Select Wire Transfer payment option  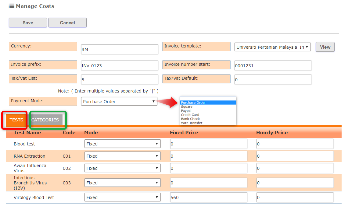[x=208, y=123]
